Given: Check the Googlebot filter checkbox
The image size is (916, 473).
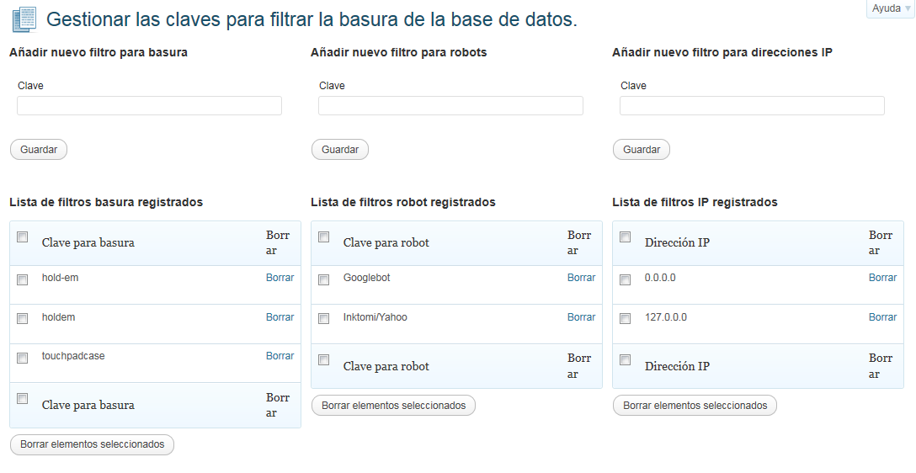Looking at the screenshot, I should 323,279.
